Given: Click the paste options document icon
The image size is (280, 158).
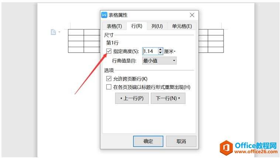Looking at the screenshot, I should pyautogui.click(x=53, y=32).
